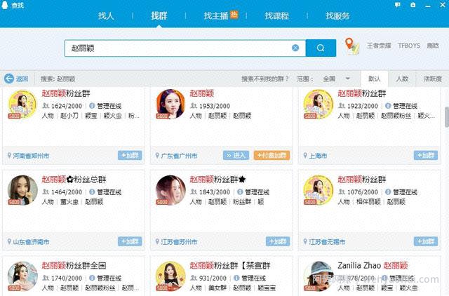Click info icon beside 管理在线 in 1923/2000 group
Screen dimensions: 449x296
tap(388, 106)
